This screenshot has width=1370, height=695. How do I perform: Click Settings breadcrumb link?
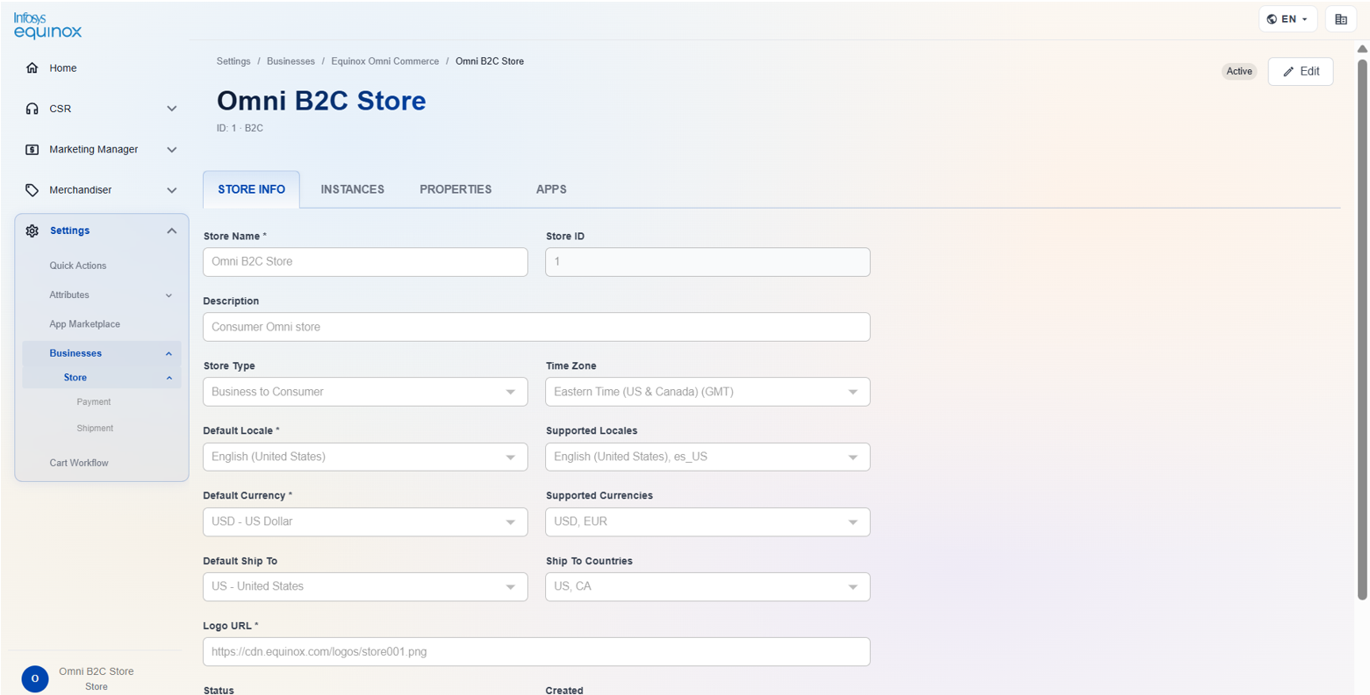tap(233, 61)
